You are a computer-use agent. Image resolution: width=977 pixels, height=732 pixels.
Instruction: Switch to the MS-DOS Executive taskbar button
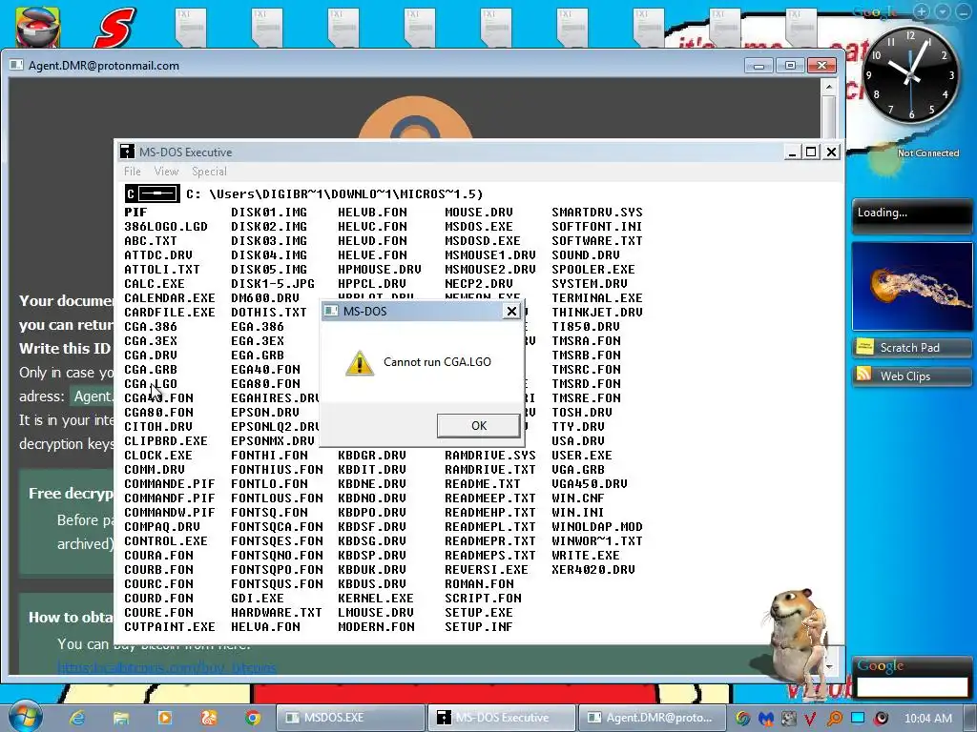tap(502, 718)
